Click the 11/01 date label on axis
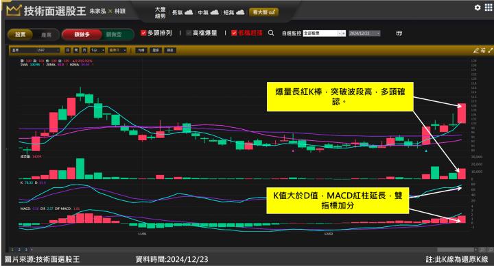The height and width of the screenshot is (268, 494). pos(143,234)
